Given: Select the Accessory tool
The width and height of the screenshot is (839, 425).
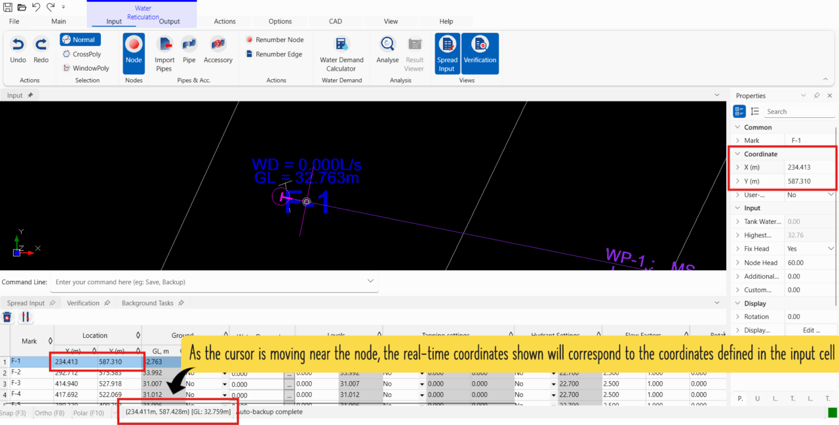Looking at the screenshot, I should tap(218, 50).
